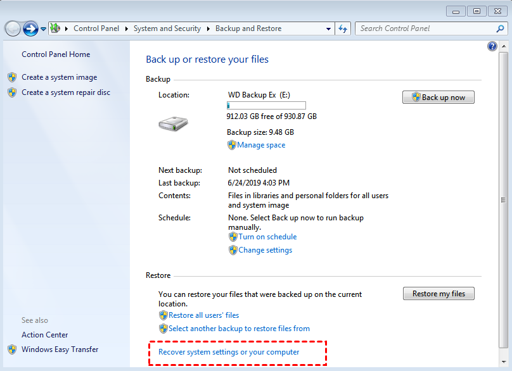Click the Last backup date 6/24/2019 4:03 PM
This screenshot has height=371, width=512.
(259, 183)
